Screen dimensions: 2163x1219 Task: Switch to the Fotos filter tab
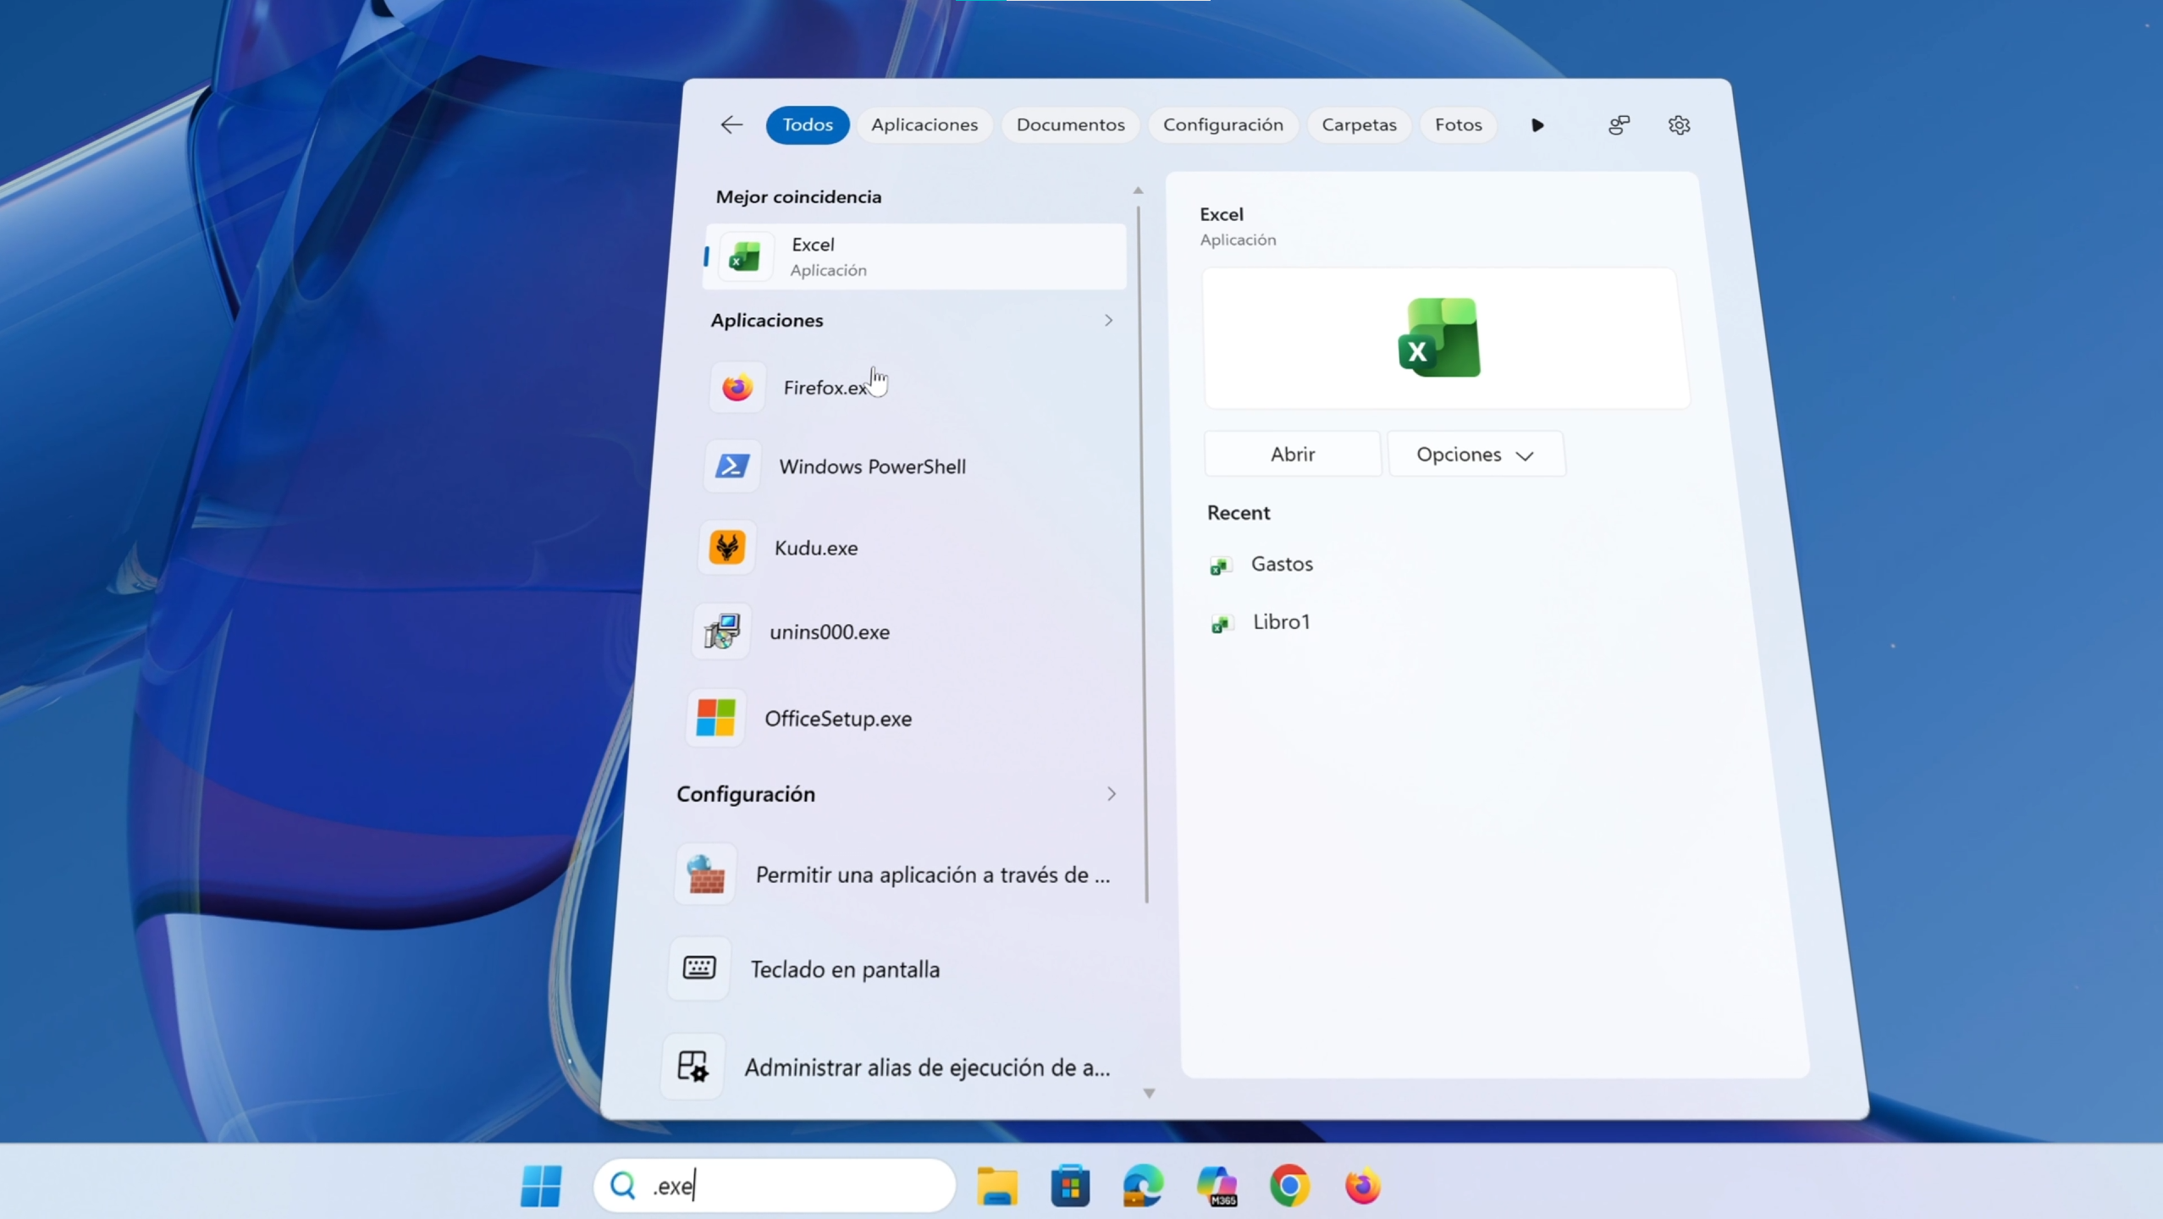(x=1458, y=125)
